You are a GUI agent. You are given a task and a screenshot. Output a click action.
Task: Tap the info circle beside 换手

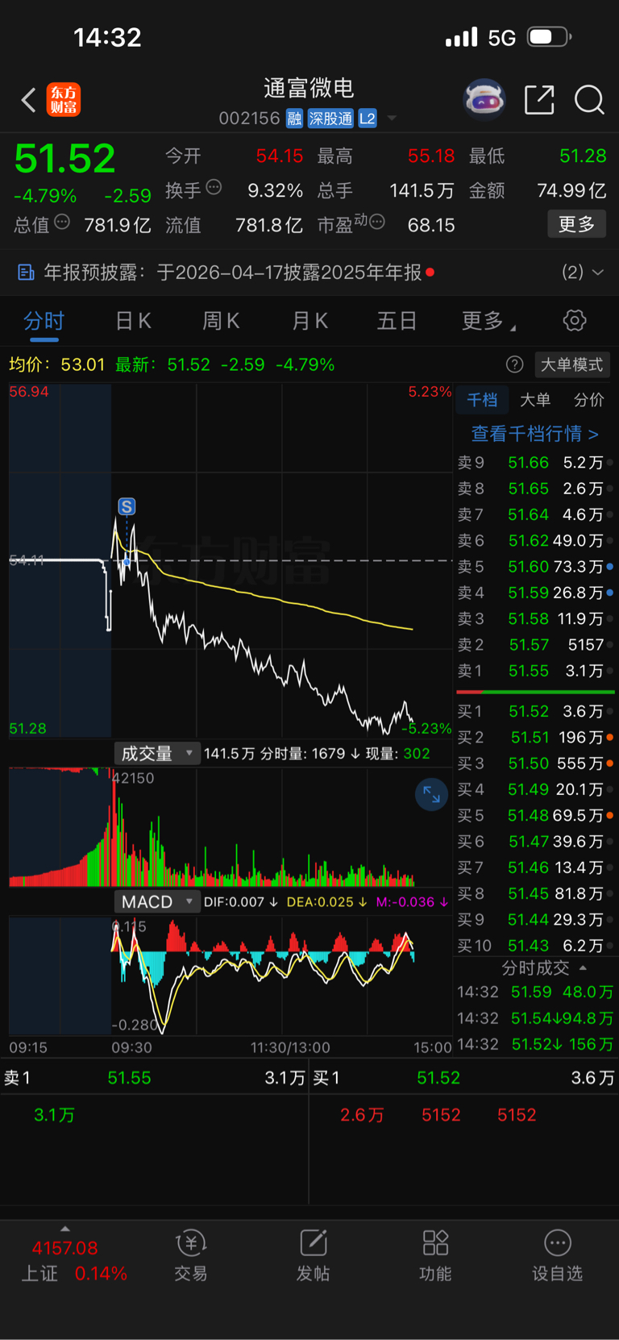214,187
